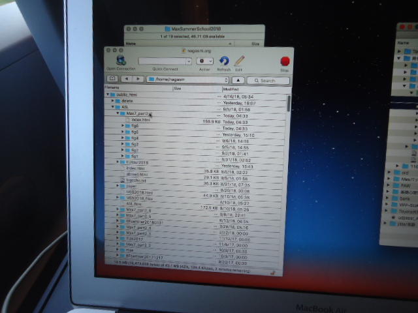The image size is (418, 313).
Task: Click the '35.8 KB' size cell
Action: pos(212,171)
